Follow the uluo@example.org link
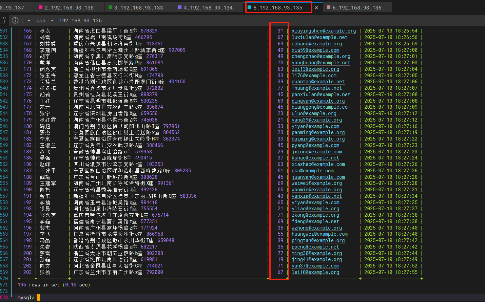This screenshot has width=485, height=302. click(x=314, y=113)
